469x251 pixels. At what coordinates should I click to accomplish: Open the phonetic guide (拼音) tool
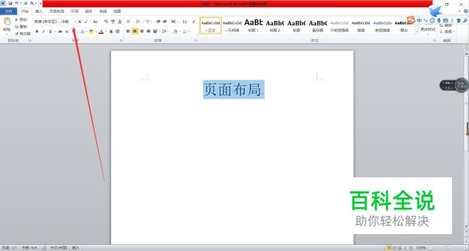tap(113, 22)
